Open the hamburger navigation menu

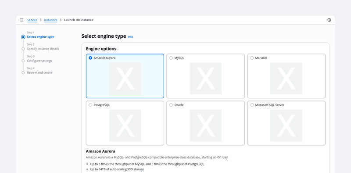coord(21,20)
